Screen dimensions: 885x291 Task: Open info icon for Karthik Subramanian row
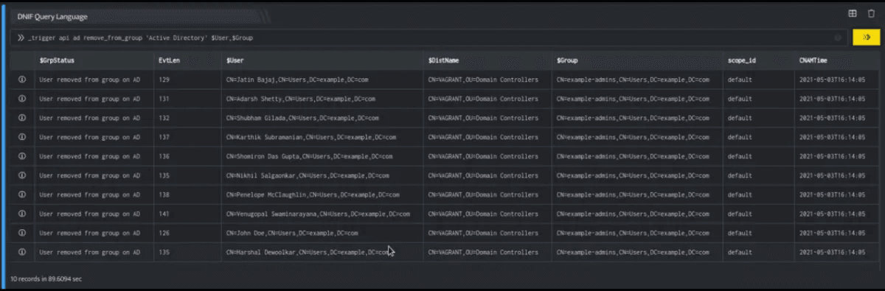coord(22,137)
